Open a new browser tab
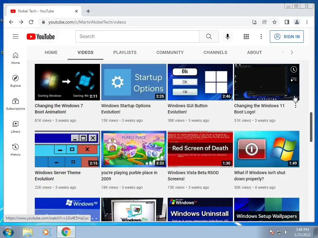The height and width of the screenshot is (238, 318). click(x=88, y=11)
